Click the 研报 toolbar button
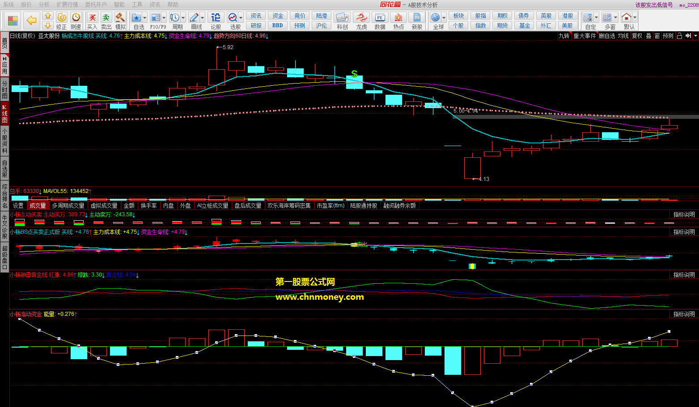This screenshot has height=407, width=699. click(256, 25)
